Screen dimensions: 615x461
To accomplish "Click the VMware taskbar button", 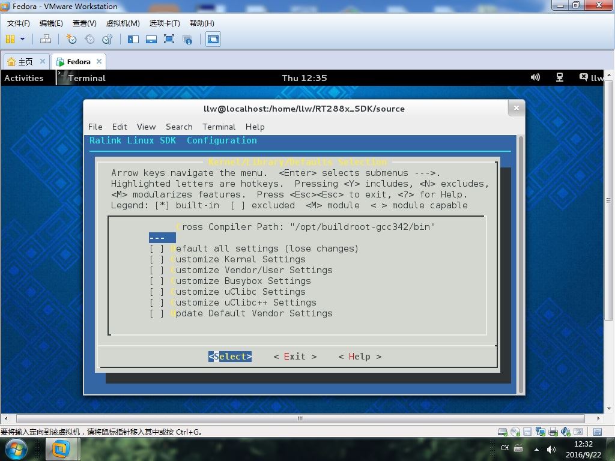I will (x=61, y=449).
